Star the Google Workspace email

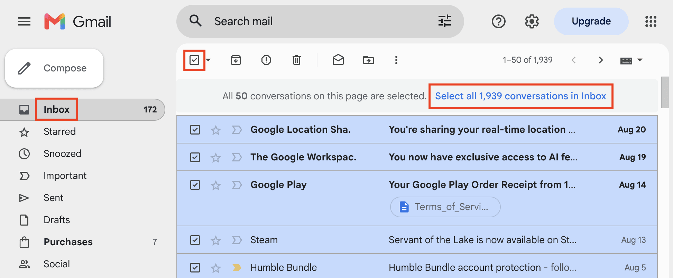pos(216,158)
